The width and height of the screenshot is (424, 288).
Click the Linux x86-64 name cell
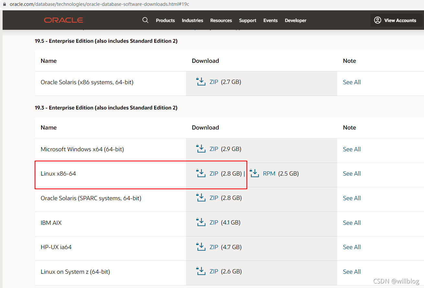[110, 175]
